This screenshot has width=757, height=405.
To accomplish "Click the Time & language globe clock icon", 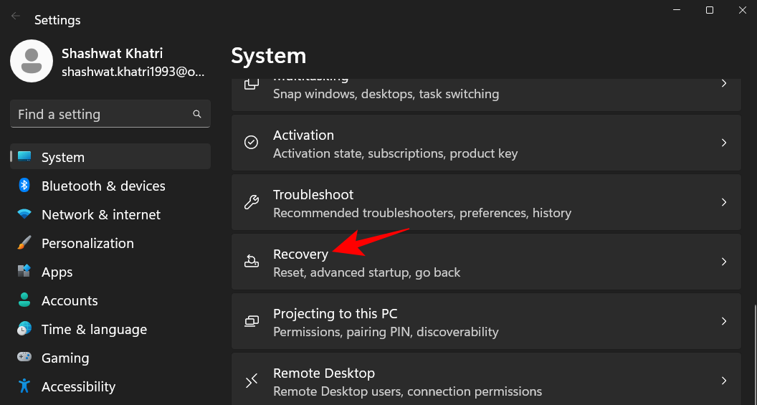I will (24, 328).
